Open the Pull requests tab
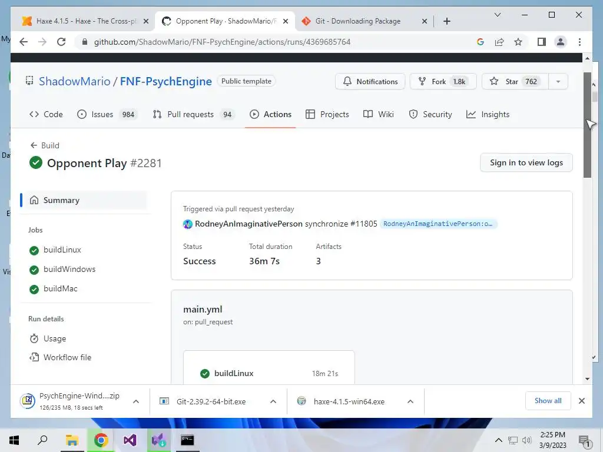The width and height of the screenshot is (603, 452). point(194,114)
